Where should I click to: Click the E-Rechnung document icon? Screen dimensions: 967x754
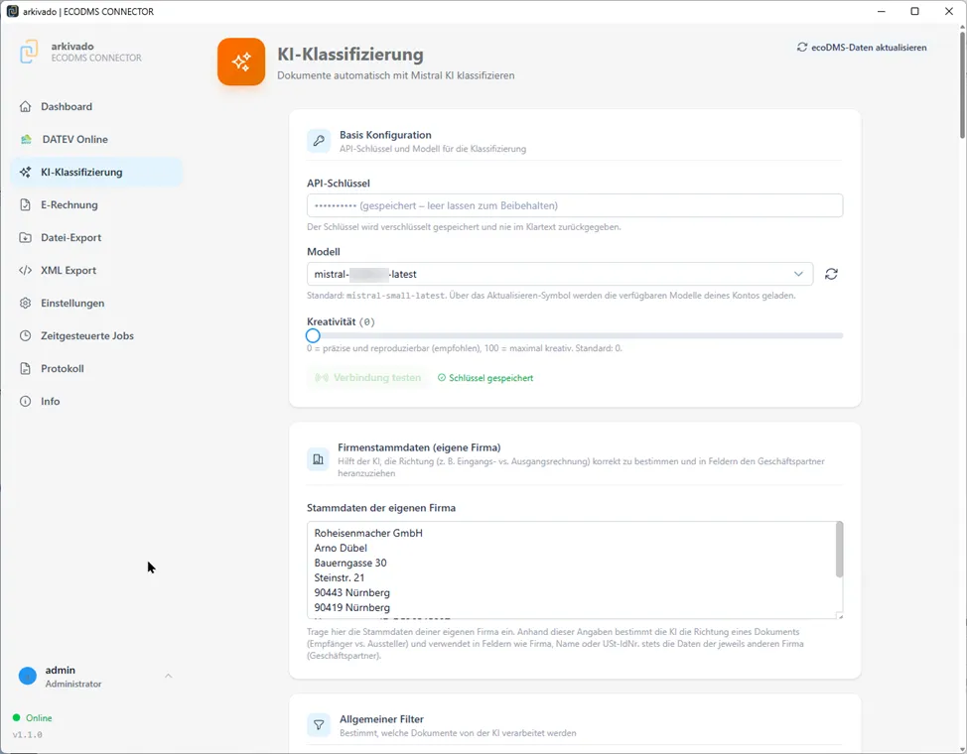coord(25,204)
